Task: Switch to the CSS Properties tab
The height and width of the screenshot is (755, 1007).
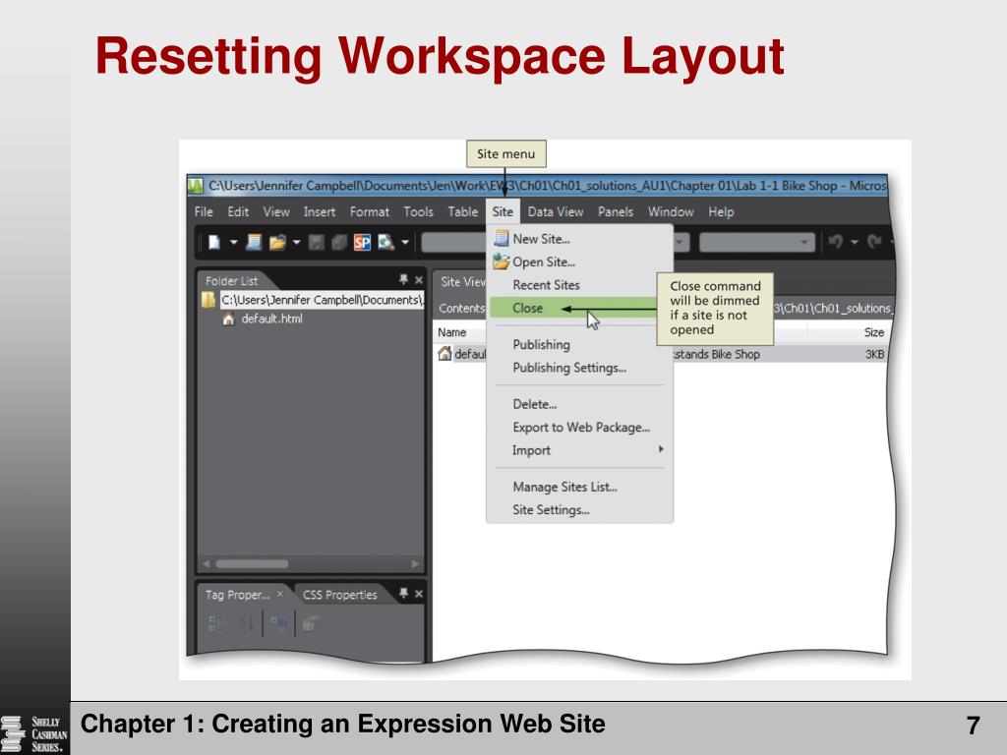Action: click(339, 595)
